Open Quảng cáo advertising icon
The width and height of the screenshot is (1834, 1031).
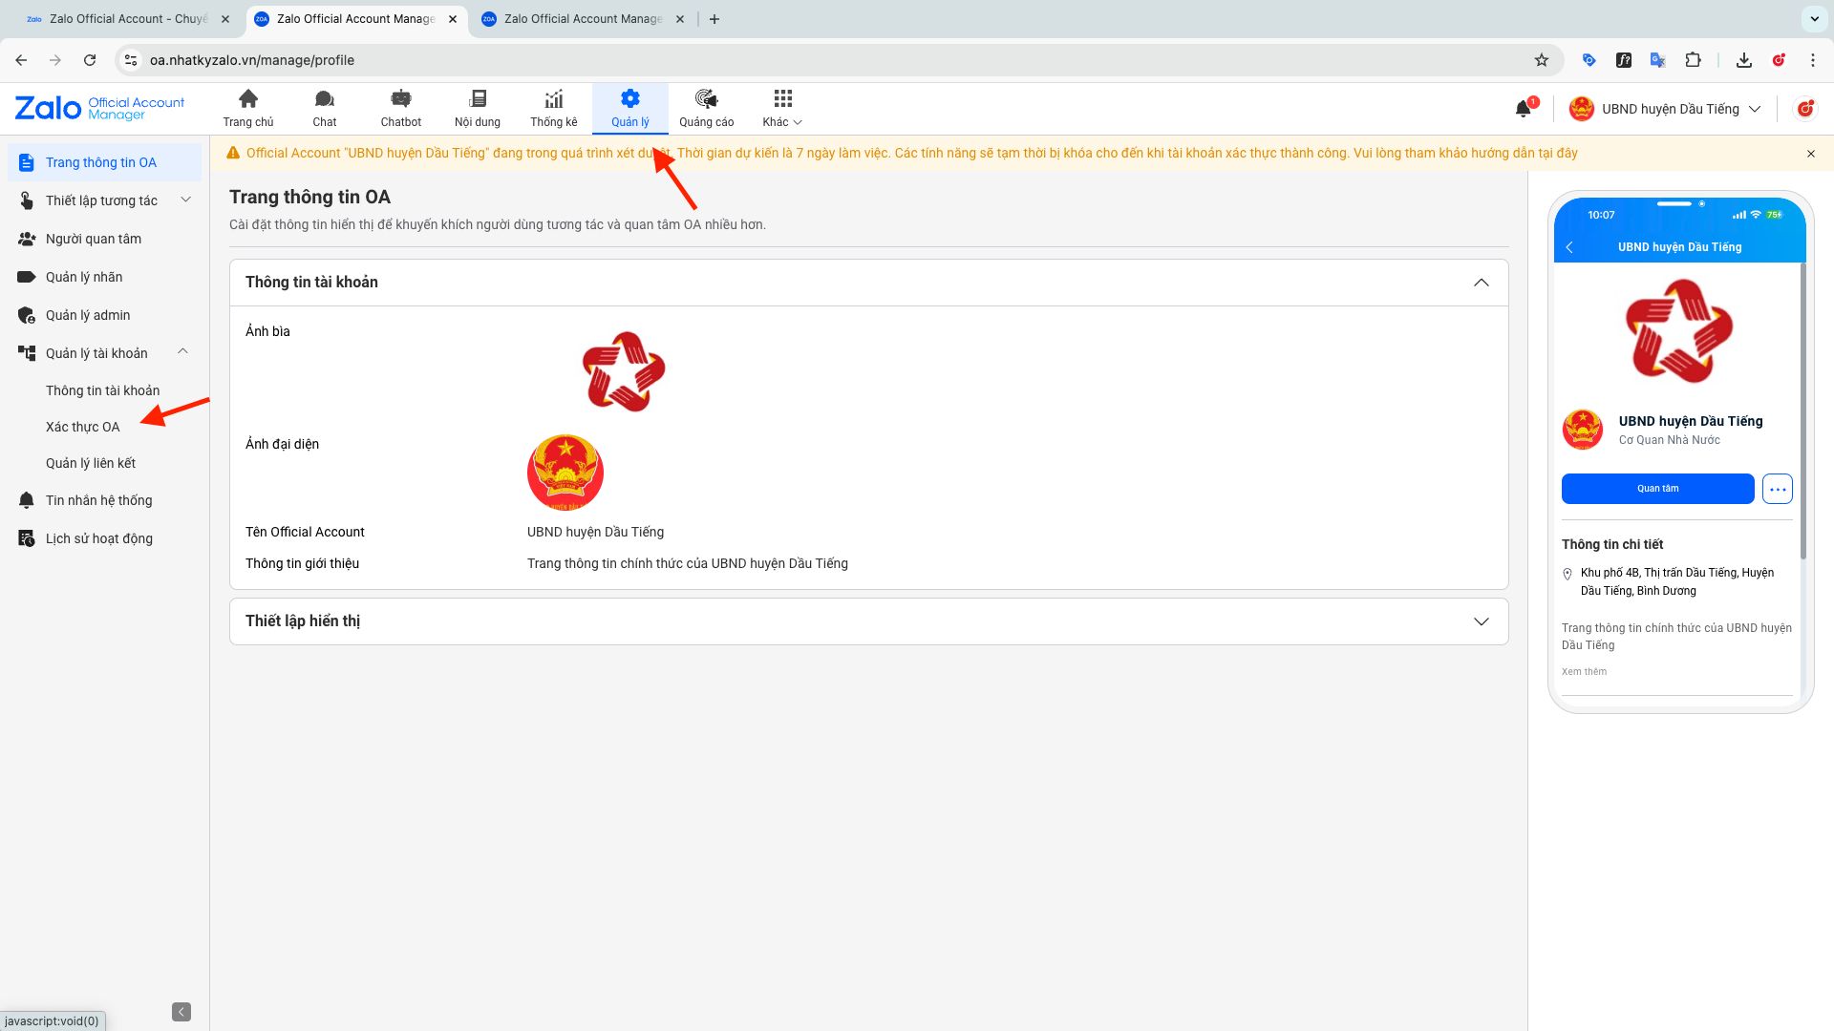tap(707, 107)
